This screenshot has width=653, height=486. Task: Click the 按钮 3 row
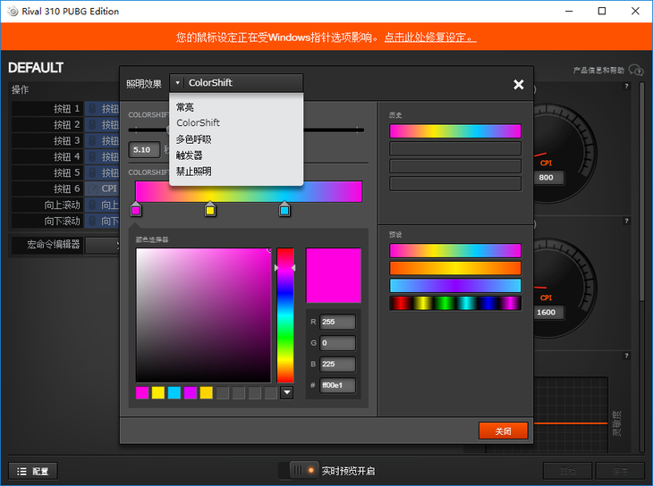click(65, 140)
